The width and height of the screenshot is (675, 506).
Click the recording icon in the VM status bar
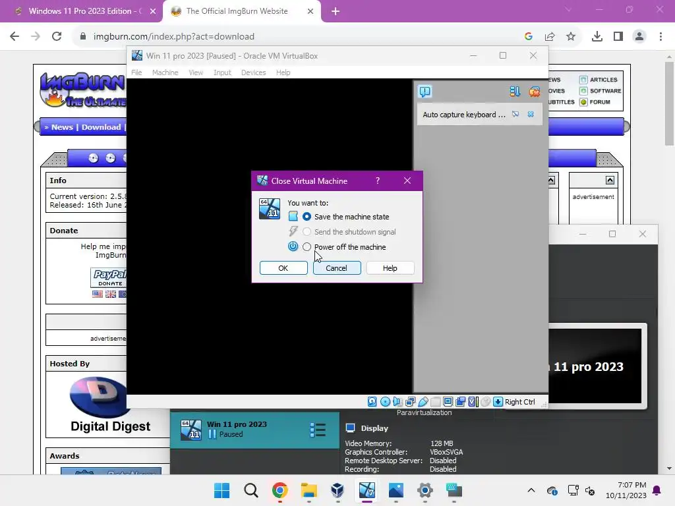460,401
